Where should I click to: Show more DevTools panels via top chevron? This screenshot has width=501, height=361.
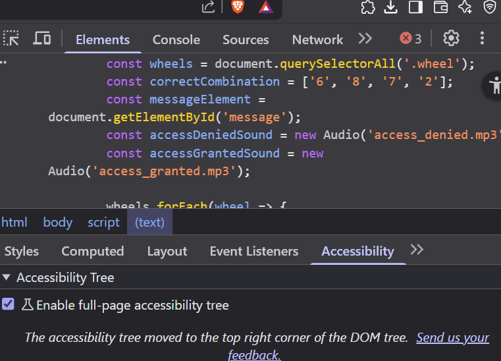365,39
